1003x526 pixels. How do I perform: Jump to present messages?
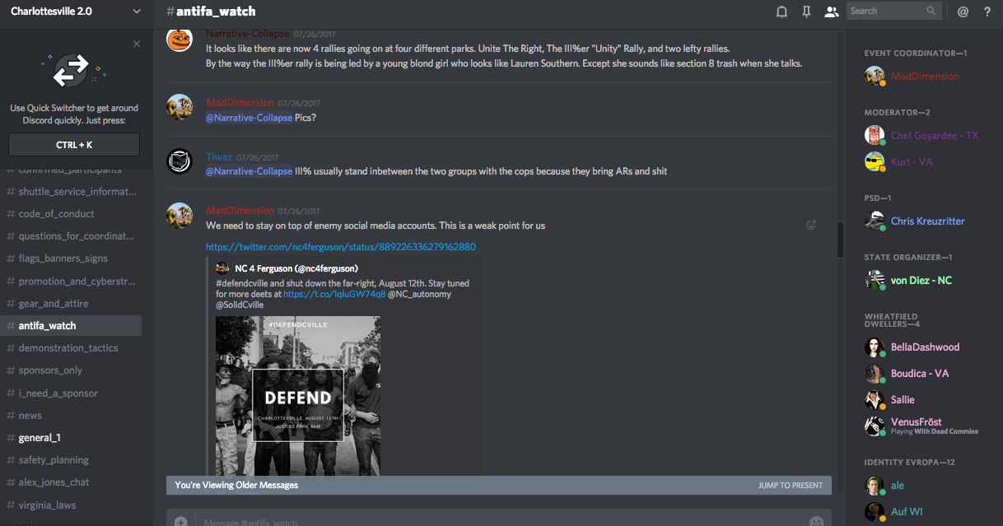(790, 486)
